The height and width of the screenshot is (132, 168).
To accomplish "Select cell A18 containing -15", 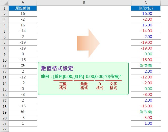I will [x=23, y=106].
